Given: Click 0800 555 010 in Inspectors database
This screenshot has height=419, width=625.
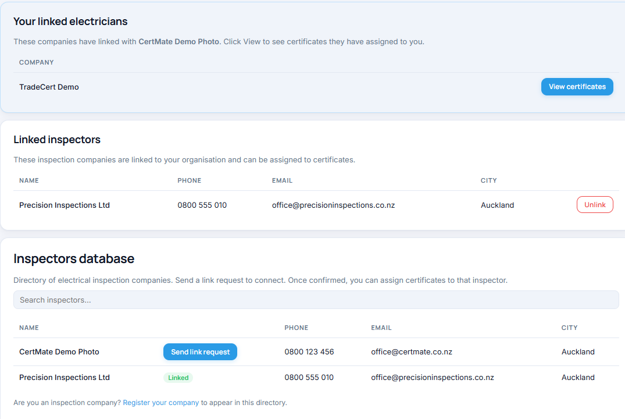Looking at the screenshot, I should (309, 378).
